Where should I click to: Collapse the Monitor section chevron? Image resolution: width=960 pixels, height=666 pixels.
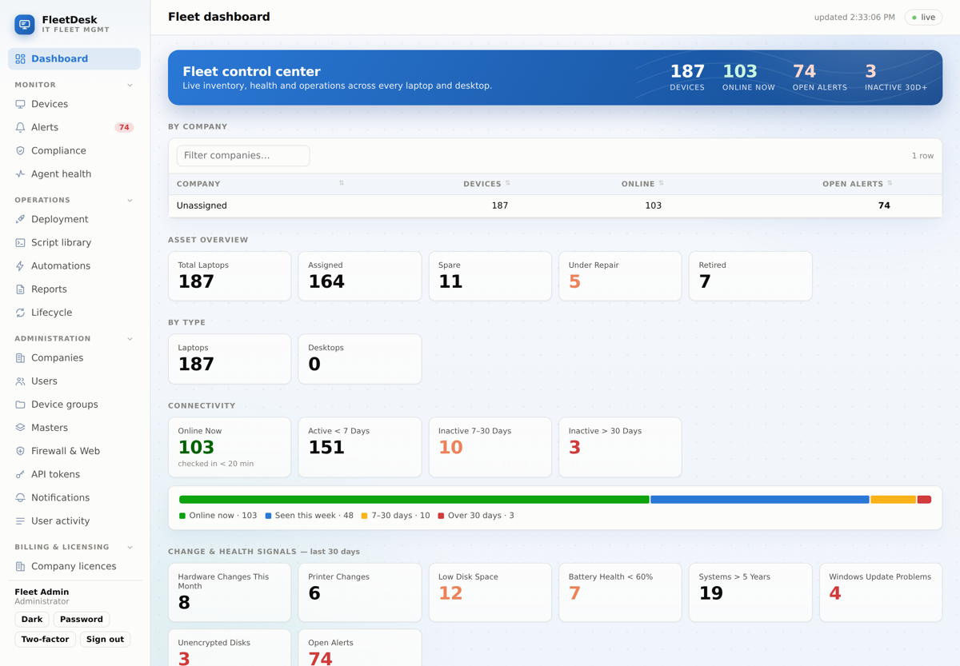point(130,85)
